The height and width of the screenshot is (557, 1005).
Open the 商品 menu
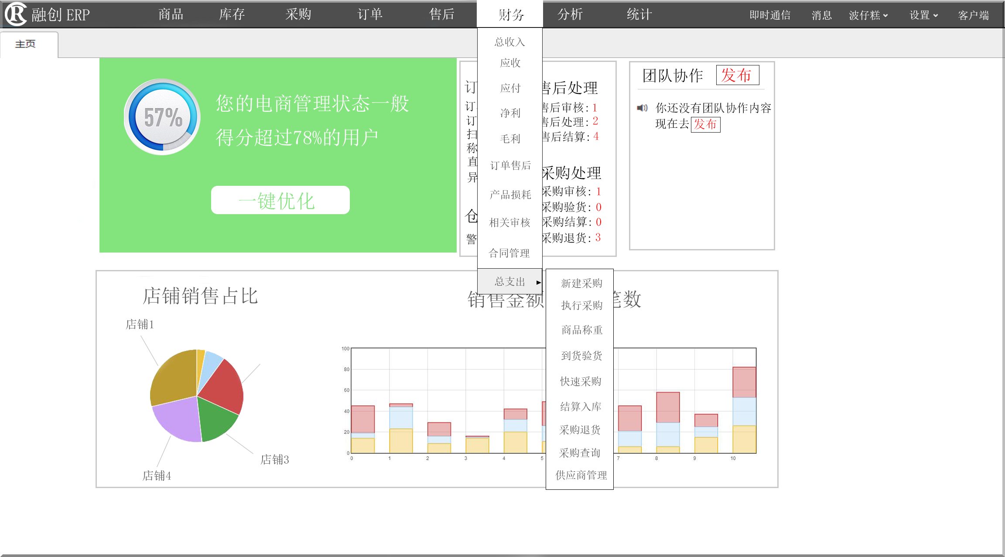pos(170,14)
